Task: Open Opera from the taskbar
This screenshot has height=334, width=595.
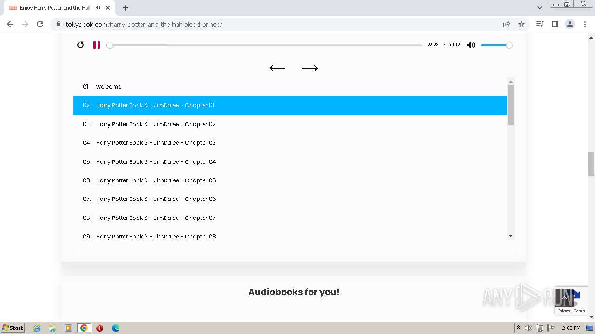Action: 100,328
